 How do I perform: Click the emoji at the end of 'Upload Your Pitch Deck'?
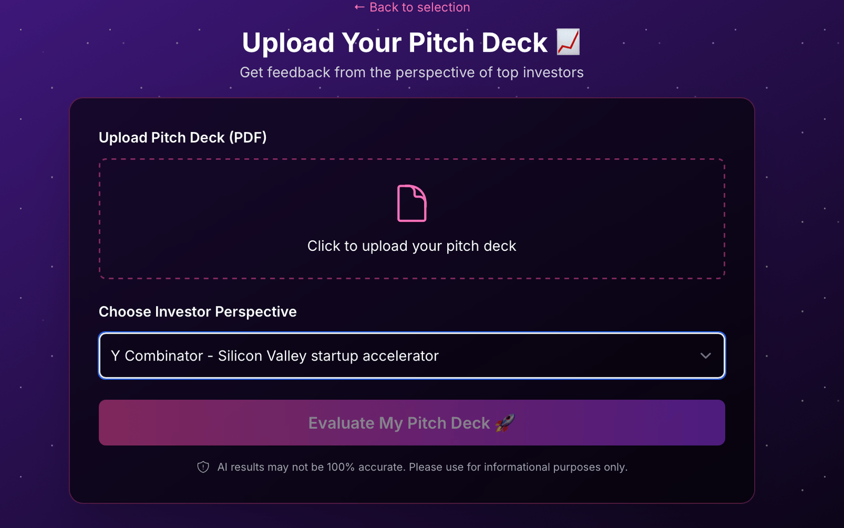tap(566, 42)
